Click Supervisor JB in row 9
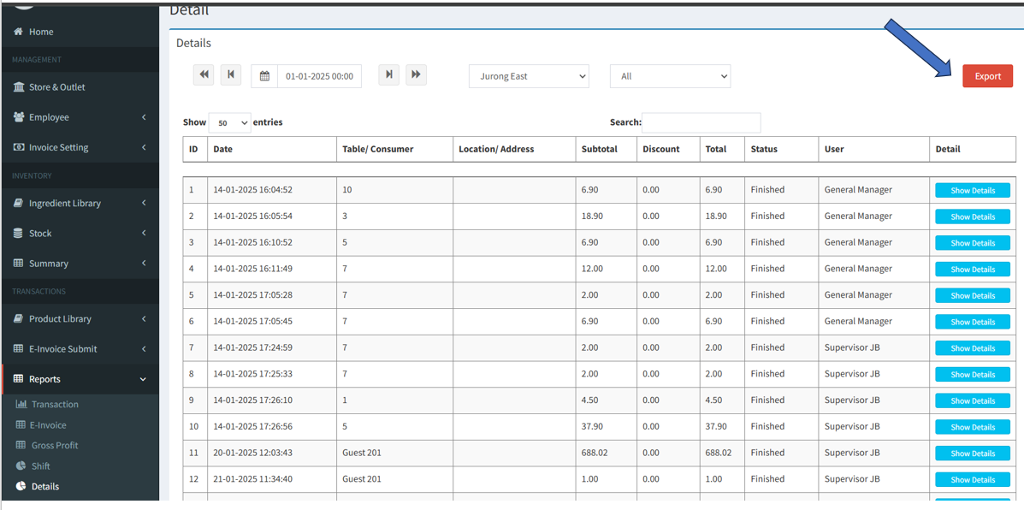 pos(852,400)
